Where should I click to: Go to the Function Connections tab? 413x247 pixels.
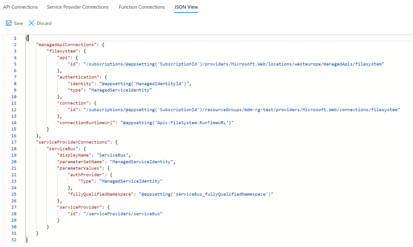(x=142, y=7)
